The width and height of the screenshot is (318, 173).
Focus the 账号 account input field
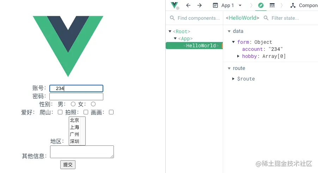tap(76, 88)
